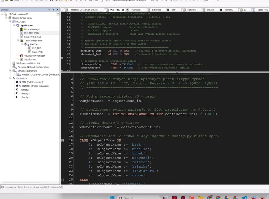
Task: Toggle the Devices panel auto-hide pin
Action: point(53,10)
